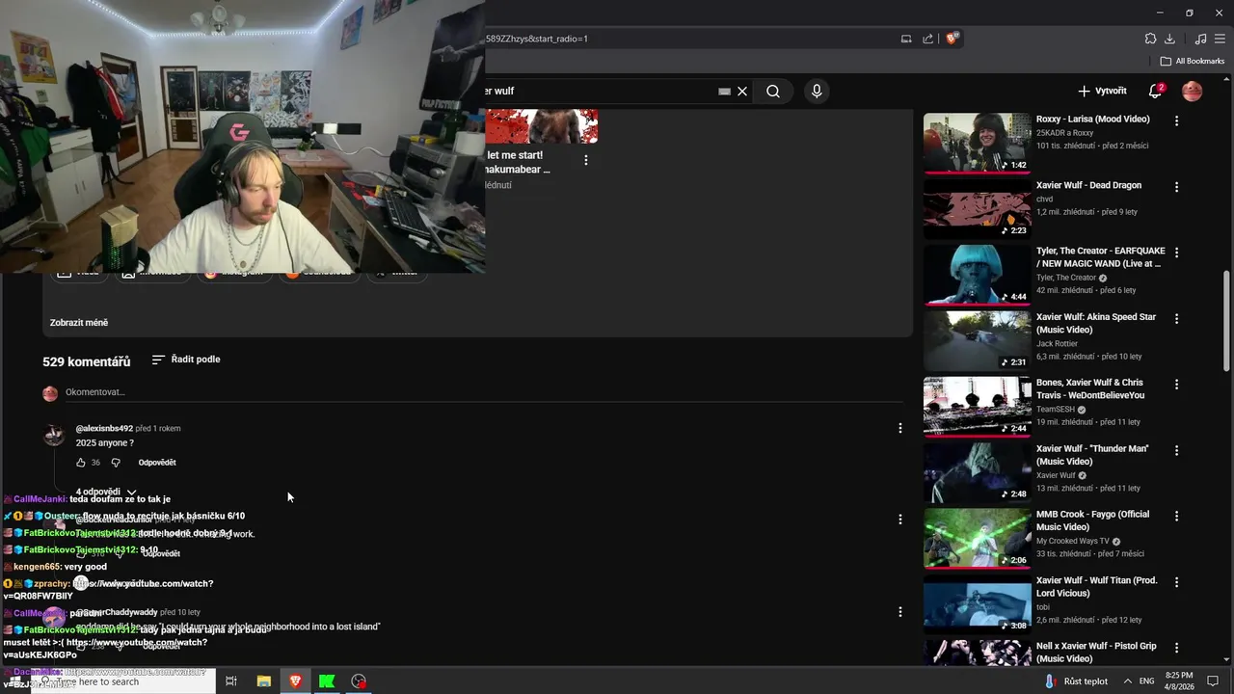
Task: Open the options menu for Thunder Man
Action: (x=1176, y=450)
